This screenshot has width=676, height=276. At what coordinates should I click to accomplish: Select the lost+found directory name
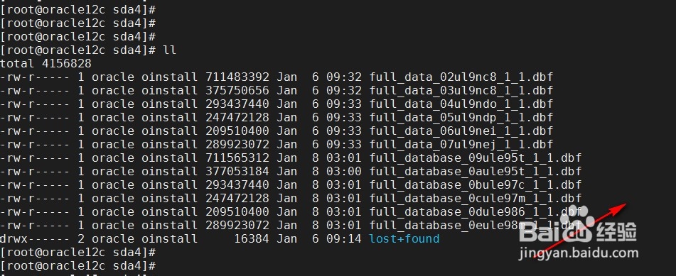click(404, 238)
